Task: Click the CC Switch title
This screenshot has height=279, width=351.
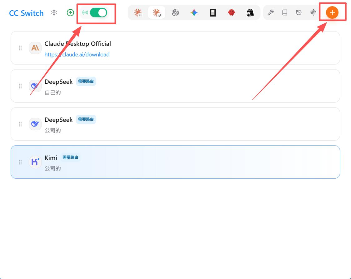Action: 26,13
